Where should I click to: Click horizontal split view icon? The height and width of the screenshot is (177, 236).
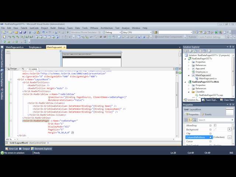[x=177, y=69]
